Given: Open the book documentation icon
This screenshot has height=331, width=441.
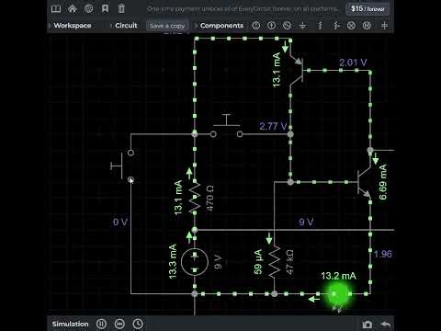Looking at the screenshot, I should pos(56,8).
